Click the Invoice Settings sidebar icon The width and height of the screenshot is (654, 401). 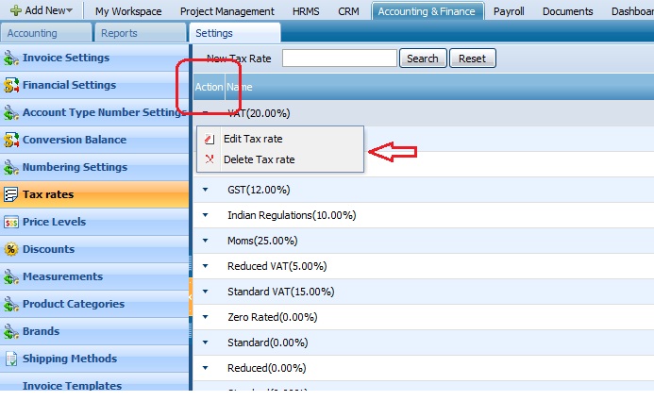pos(11,58)
